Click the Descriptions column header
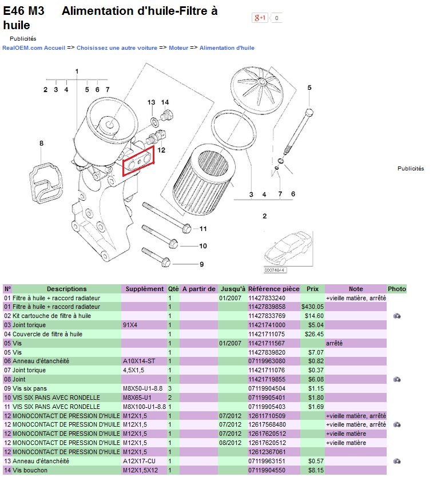 tap(66, 289)
